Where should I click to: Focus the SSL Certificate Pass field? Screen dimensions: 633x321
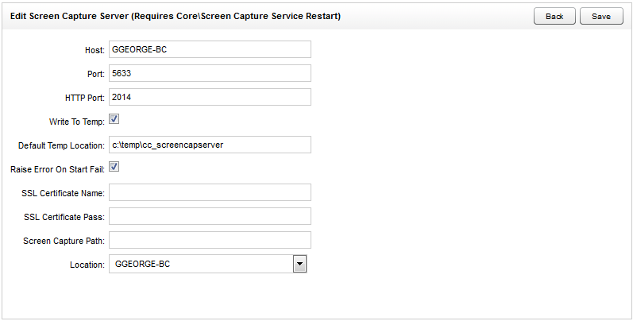[x=209, y=216]
